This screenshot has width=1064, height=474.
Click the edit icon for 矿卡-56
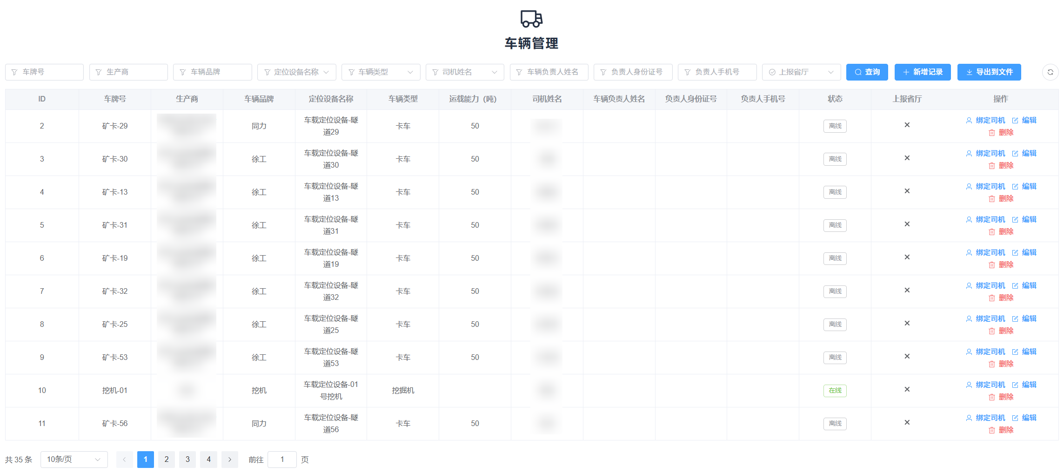click(x=1015, y=418)
